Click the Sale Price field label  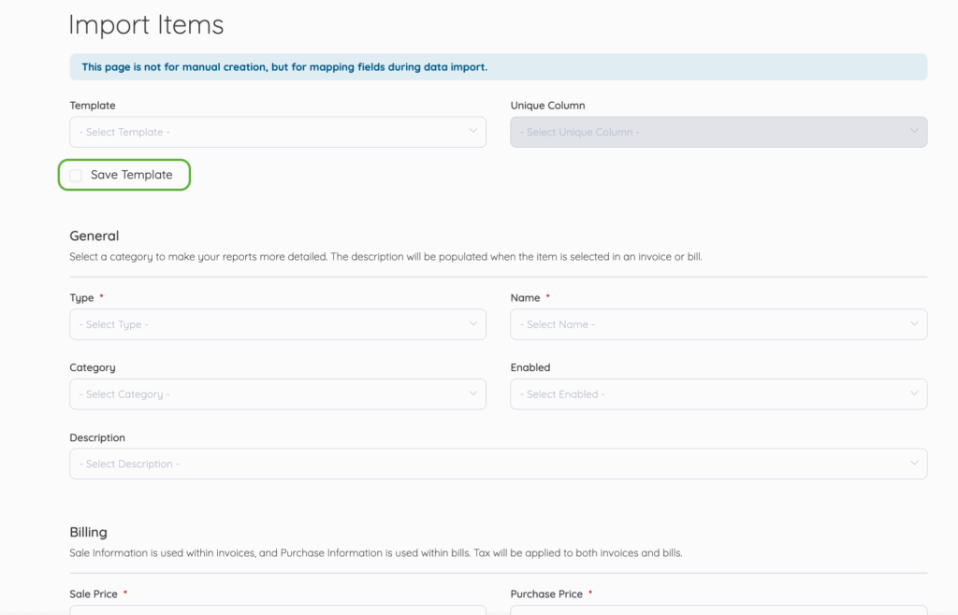click(x=94, y=594)
